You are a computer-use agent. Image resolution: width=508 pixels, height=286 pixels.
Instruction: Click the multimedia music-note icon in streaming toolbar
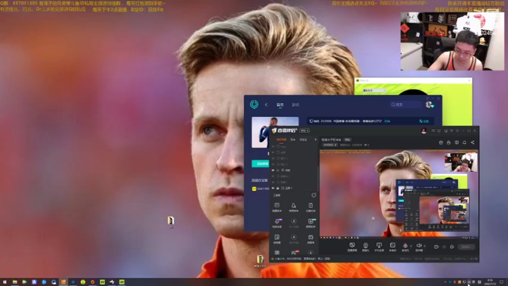tap(392, 245)
